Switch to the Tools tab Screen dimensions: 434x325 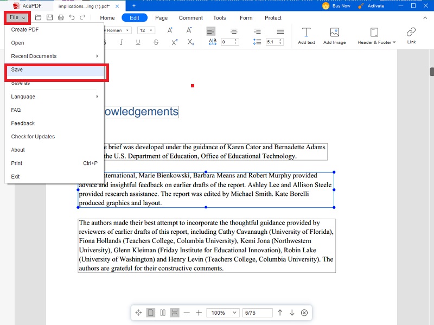tap(220, 18)
